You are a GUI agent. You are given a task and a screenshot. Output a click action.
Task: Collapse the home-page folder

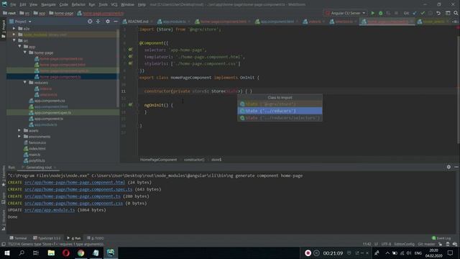coord(24,53)
